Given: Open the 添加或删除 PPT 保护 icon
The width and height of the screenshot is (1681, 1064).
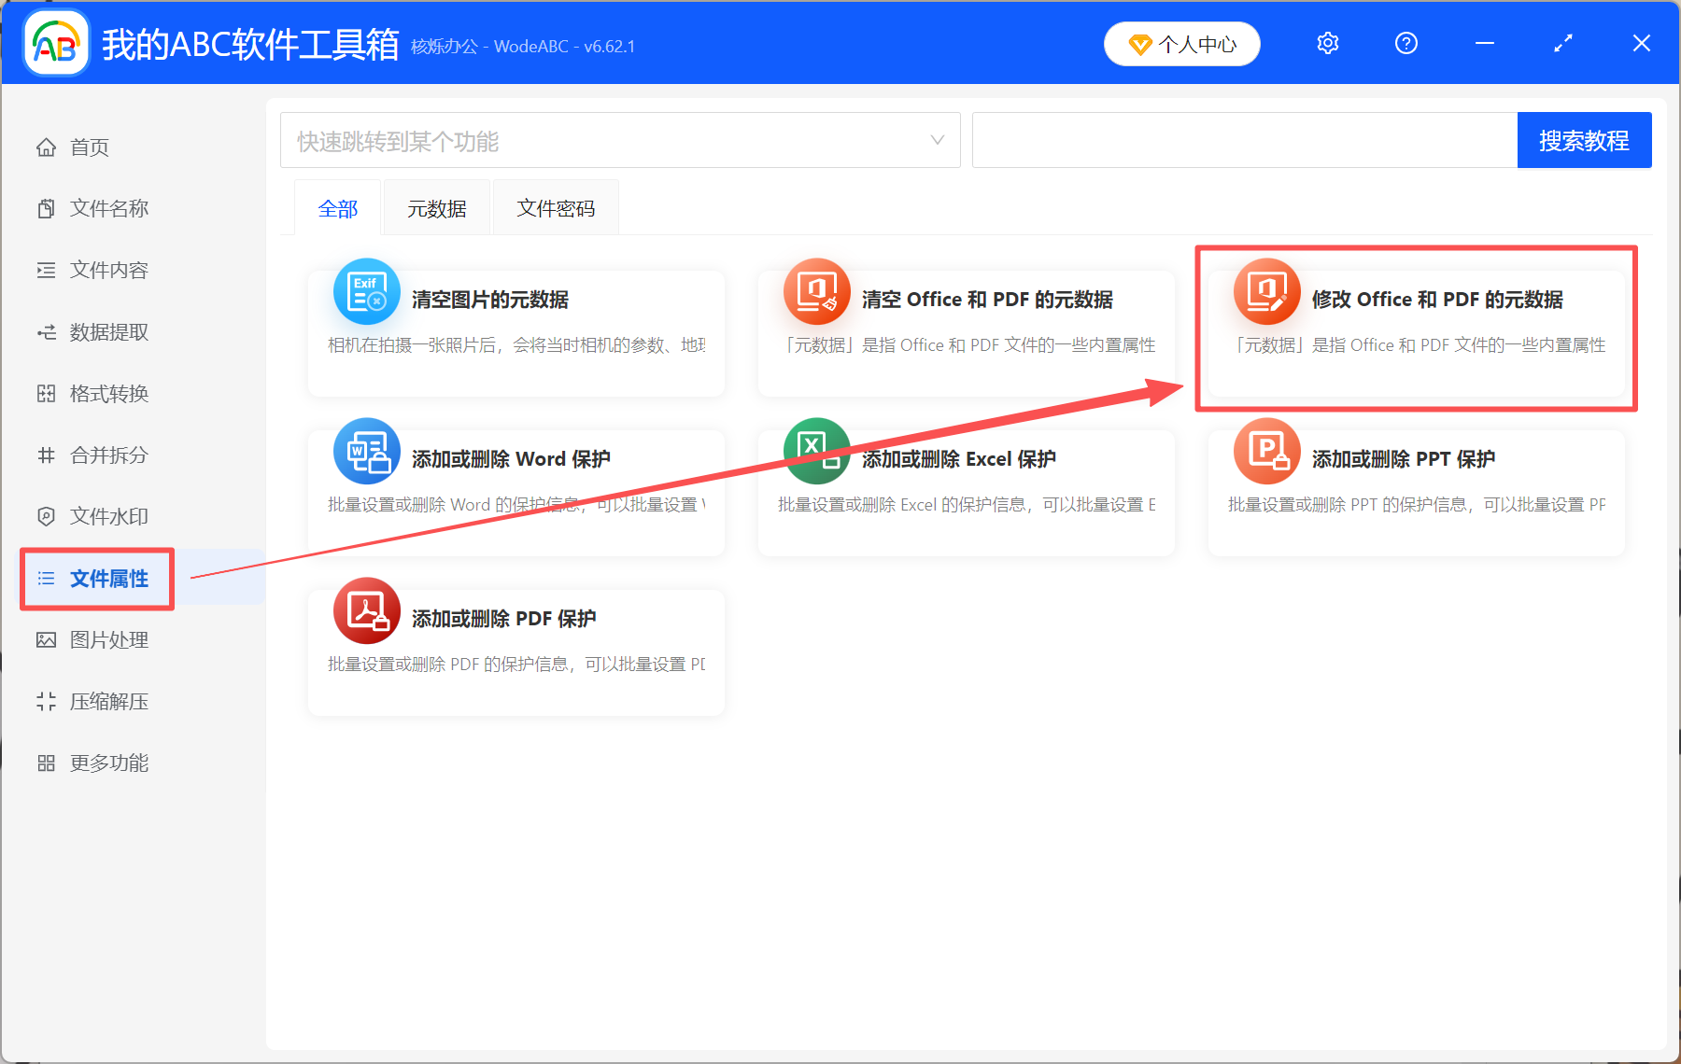Looking at the screenshot, I should [x=1266, y=452].
